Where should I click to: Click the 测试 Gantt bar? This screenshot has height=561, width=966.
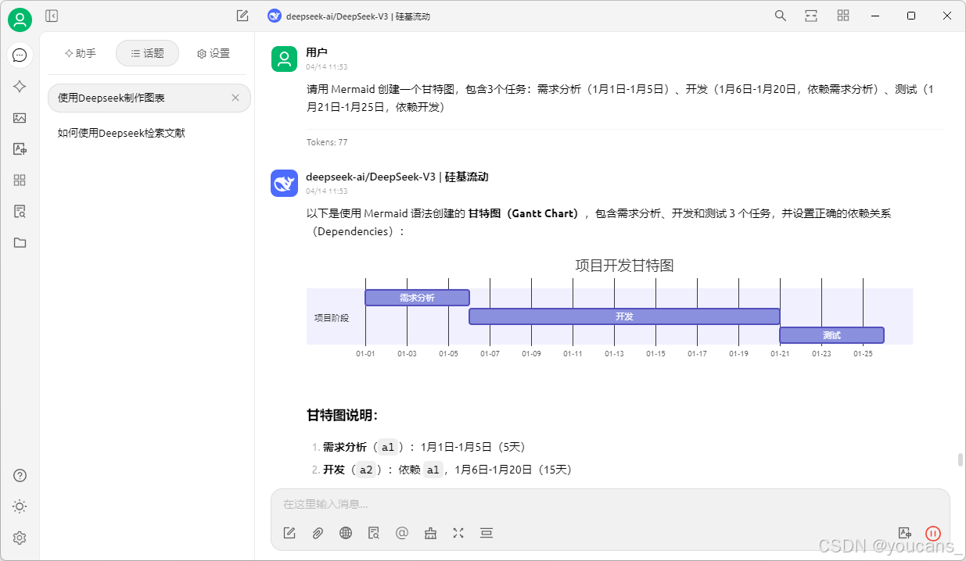tap(831, 335)
